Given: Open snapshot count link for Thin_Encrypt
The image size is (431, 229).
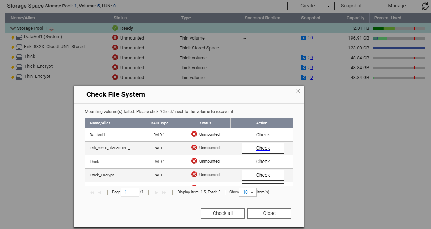Looking at the screenshot, I should (312, 77).
